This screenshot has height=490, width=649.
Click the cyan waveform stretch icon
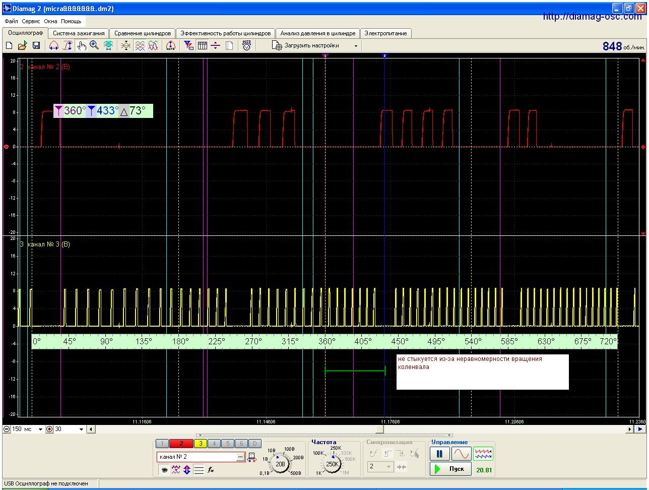(x=108, y=46)
